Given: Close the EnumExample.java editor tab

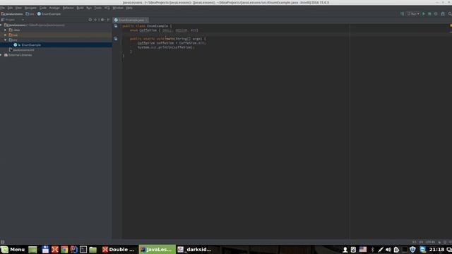Looking at the screenshot, I should [x=147, y=20].
